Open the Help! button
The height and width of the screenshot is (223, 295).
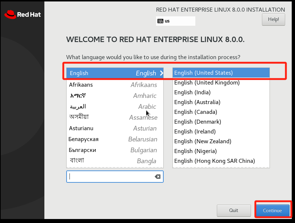click(x=274, y=20)
